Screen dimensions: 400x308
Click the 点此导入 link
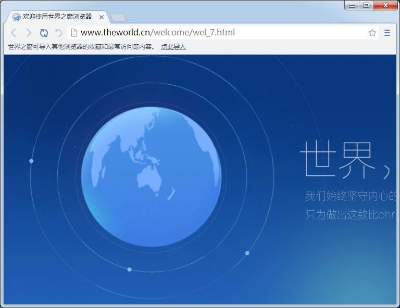[x=173, y=47]
